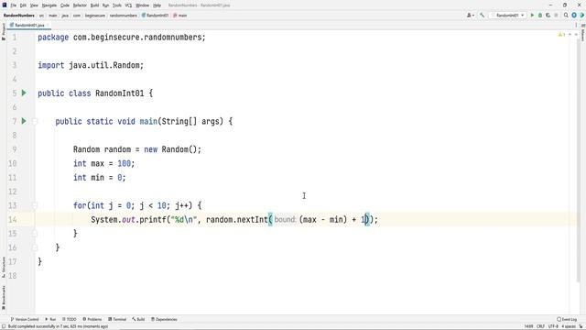The width and height of the screenshot is (586, 330).
Task: Open the JetBrains Toolbox green arrow icon
Action: click(582, 16)
